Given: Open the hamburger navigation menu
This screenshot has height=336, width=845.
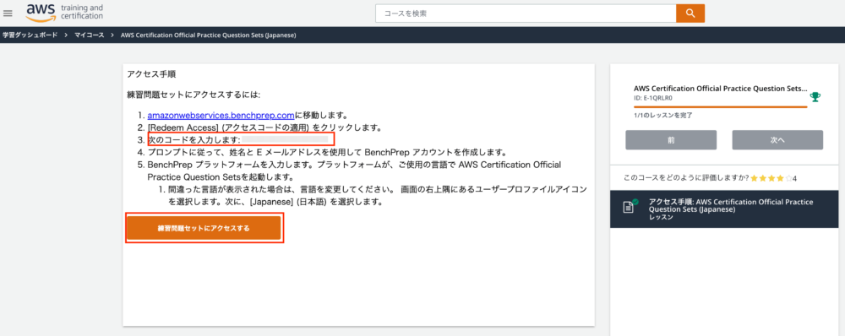Looking at the screenshot, I should [8, 13].
